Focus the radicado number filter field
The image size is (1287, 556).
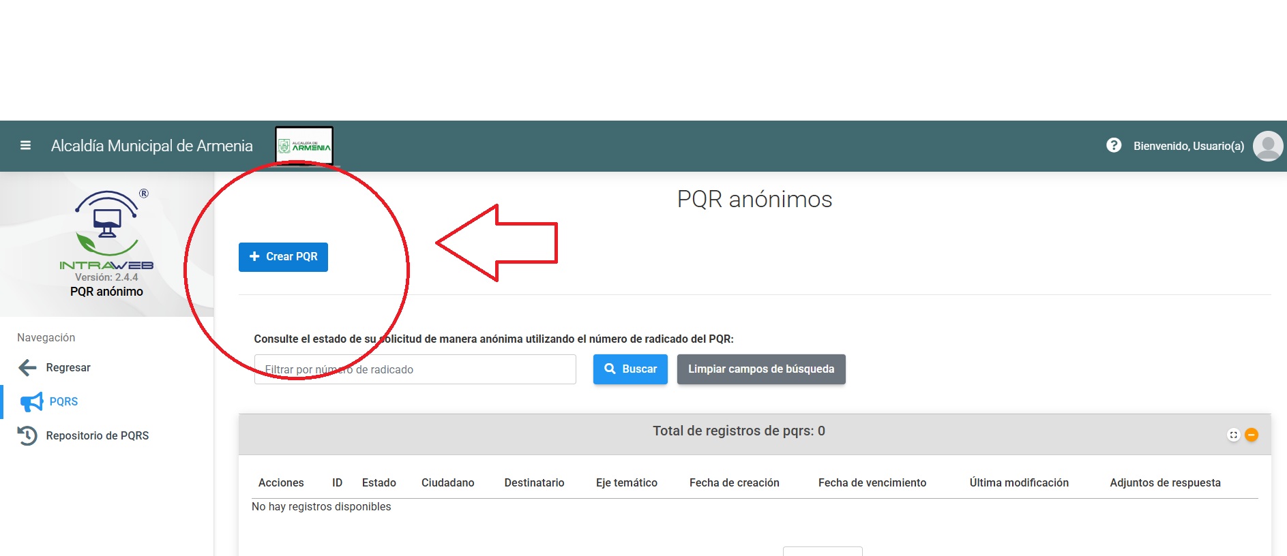[415, 369]
